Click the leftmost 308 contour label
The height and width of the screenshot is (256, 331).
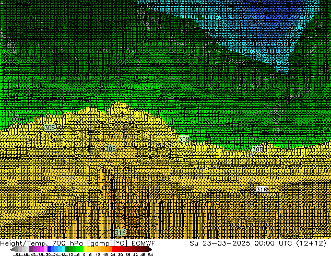pyautogui.click(x=50, y=127)
